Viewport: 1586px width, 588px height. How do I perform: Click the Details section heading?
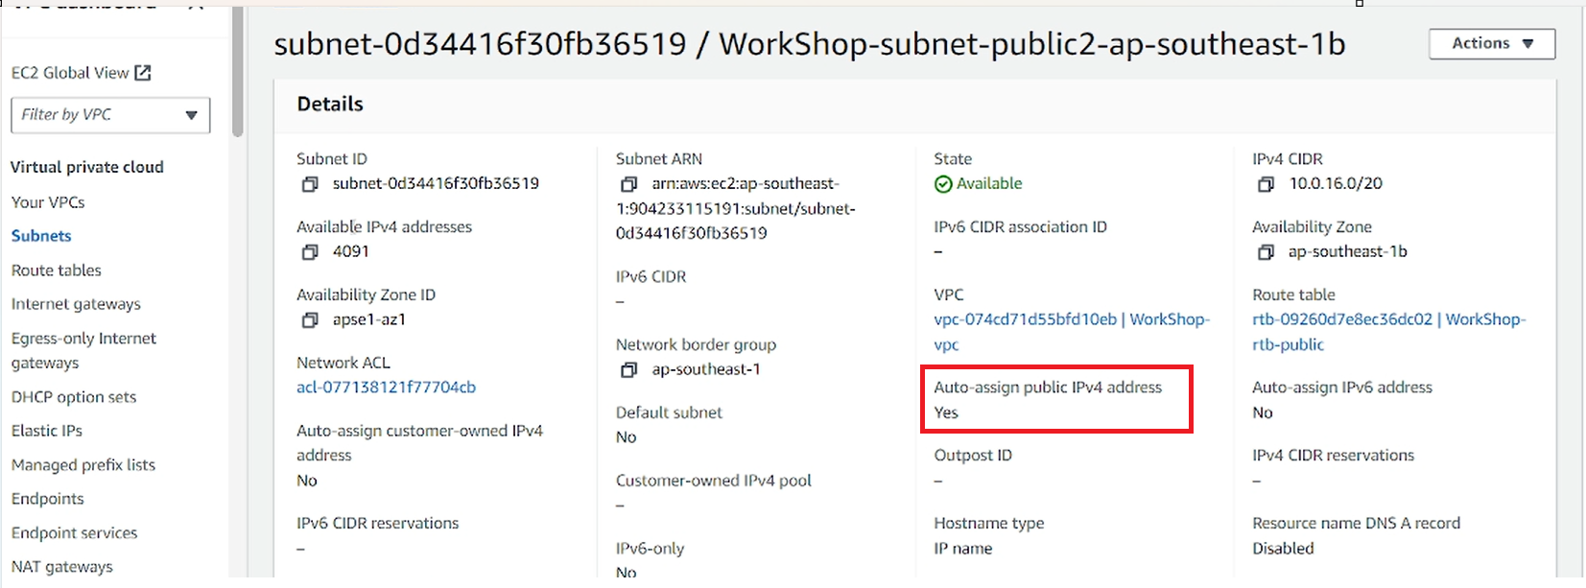330,104
